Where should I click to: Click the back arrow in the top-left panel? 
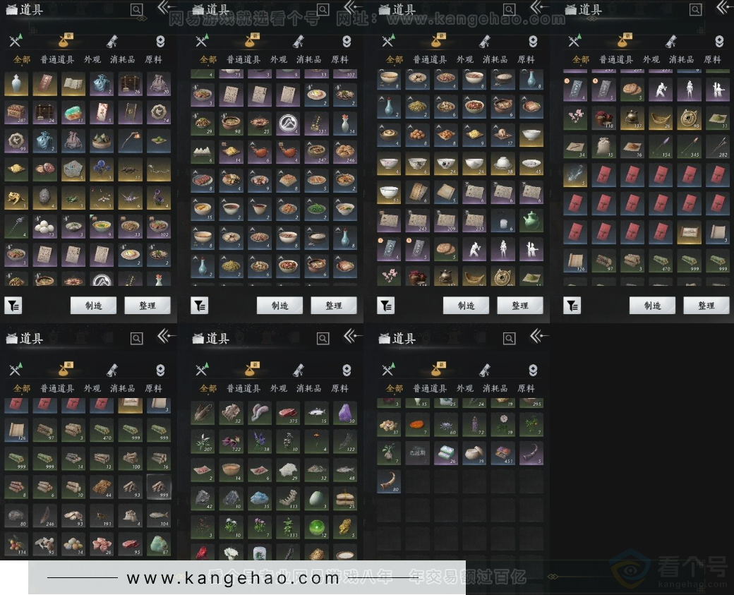click(166, 8)
